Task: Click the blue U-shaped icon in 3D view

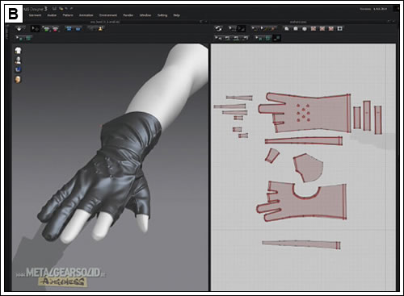Action: tap(18, 69)
